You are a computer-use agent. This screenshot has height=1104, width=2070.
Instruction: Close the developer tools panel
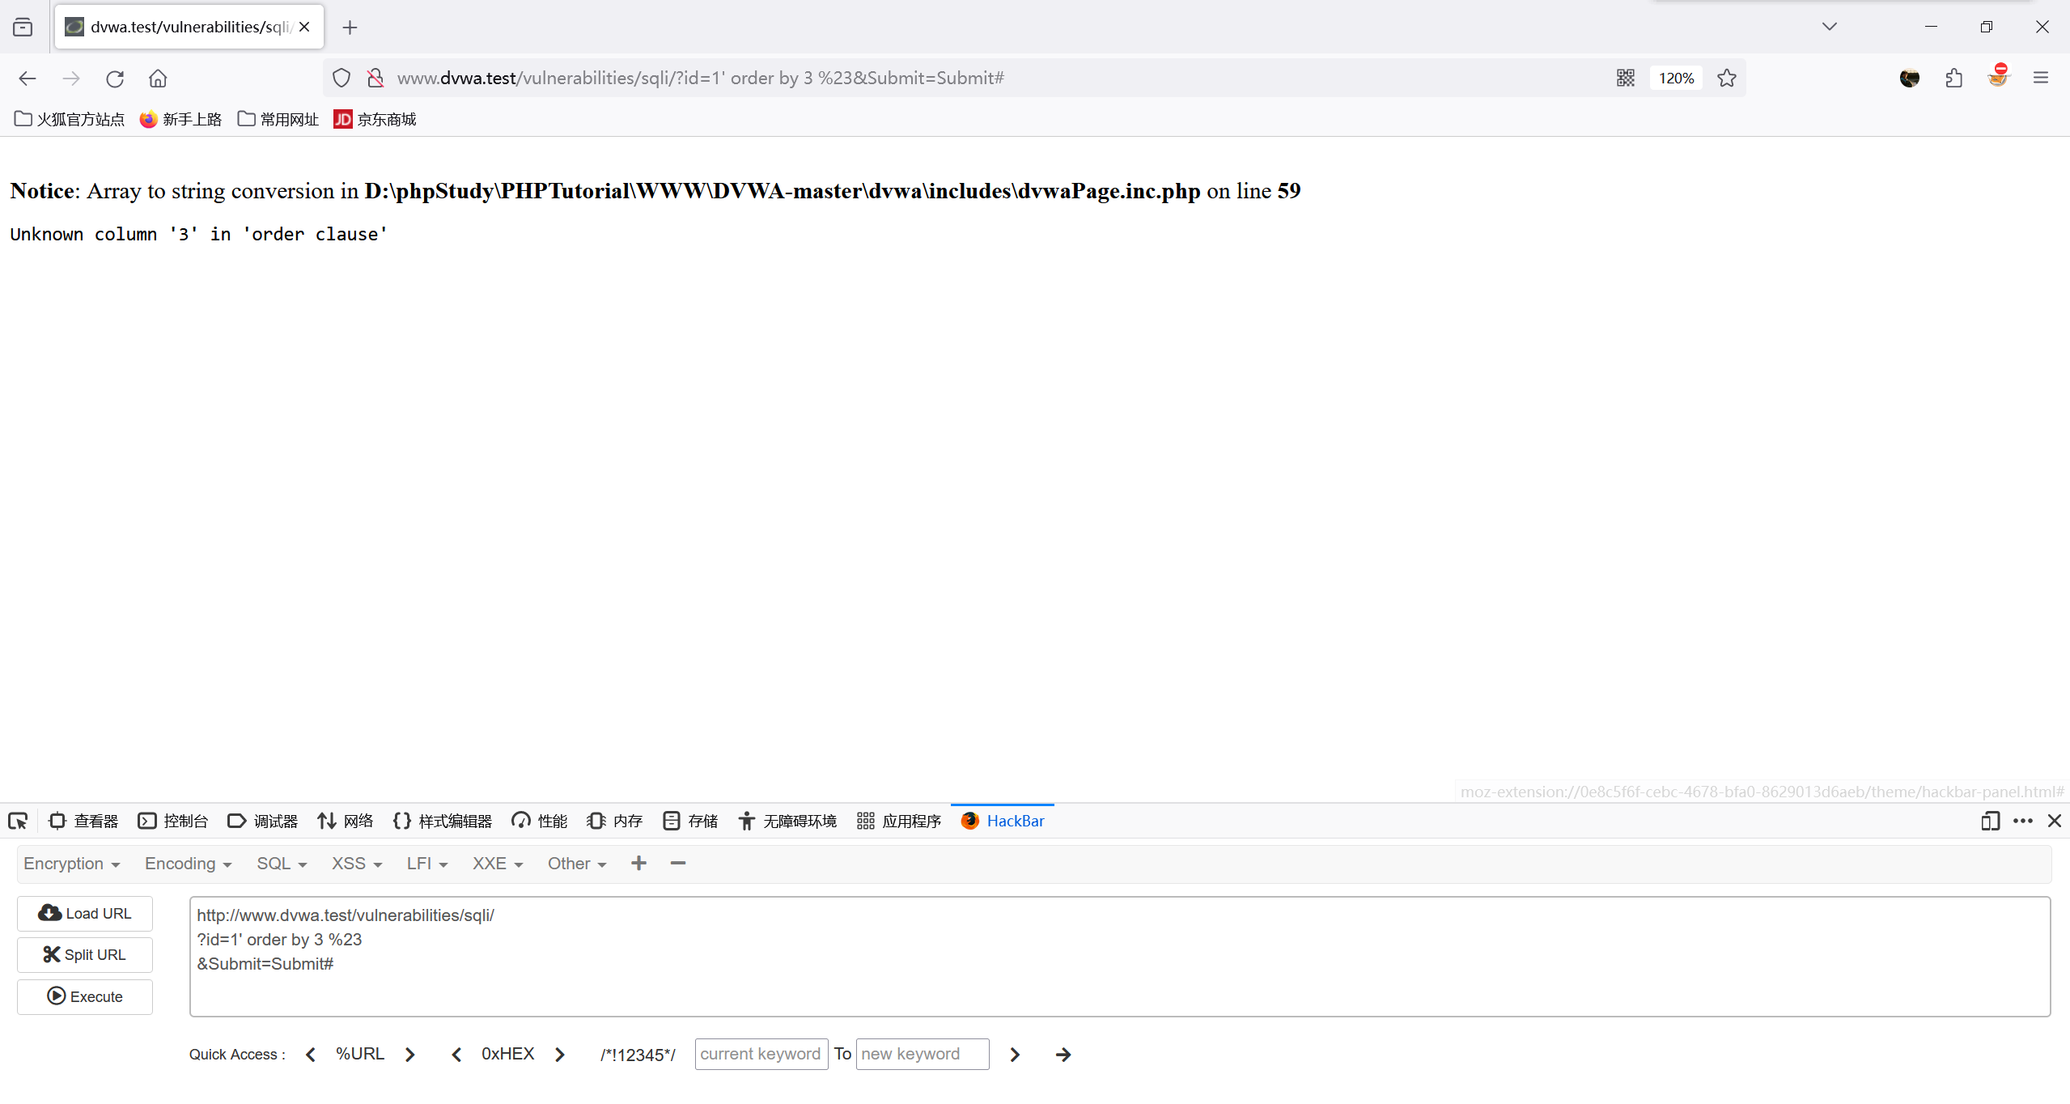[x=2054, y=821]
